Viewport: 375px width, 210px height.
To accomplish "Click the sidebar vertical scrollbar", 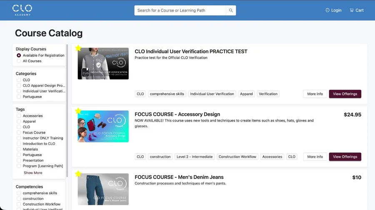I will [67, 111].
